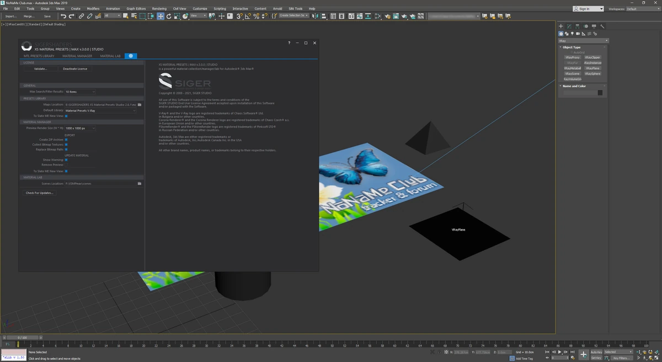Switch to MTL PRESETS LIBRARY tab
The height and width of the screenshot is (362, 662).
39,56
